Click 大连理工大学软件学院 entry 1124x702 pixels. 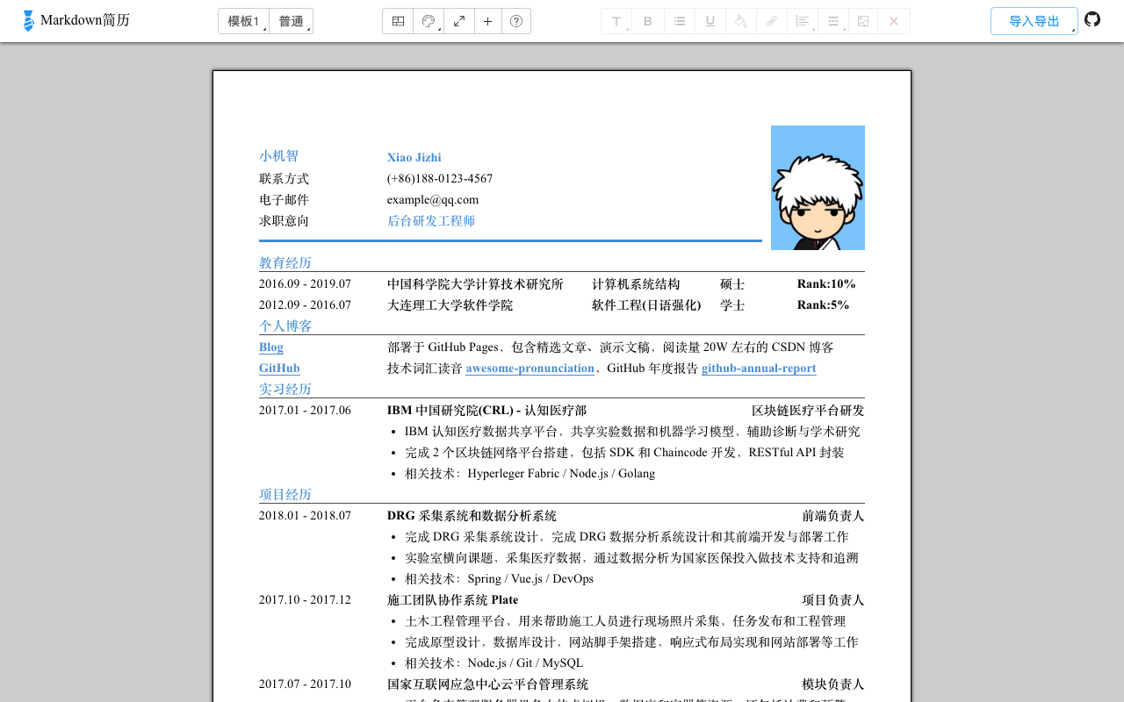point(450,305)
